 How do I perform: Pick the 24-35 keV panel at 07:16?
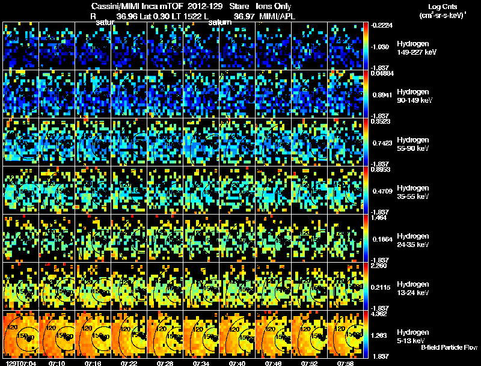[x=93, y=238]
